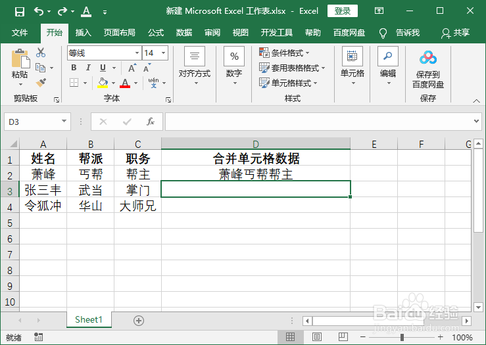The image size is (486, 345).
Task: Click the font color A in the quick access toolbar
Action: click(86, 12)
